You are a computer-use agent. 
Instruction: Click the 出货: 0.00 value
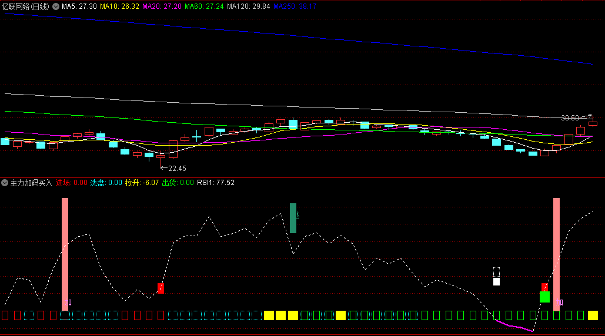[178, 183]
